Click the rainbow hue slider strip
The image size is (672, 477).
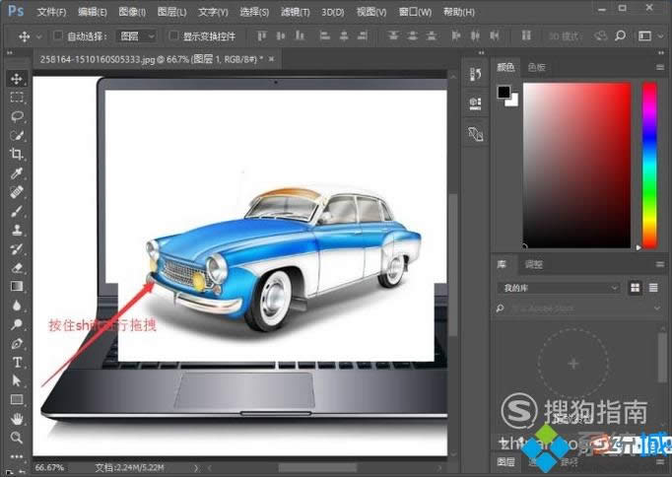[649, 165]
